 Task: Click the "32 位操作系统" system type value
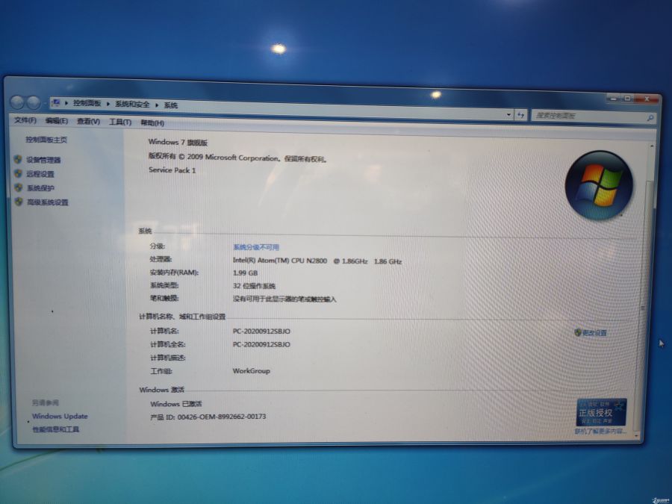tap(254, 286)
